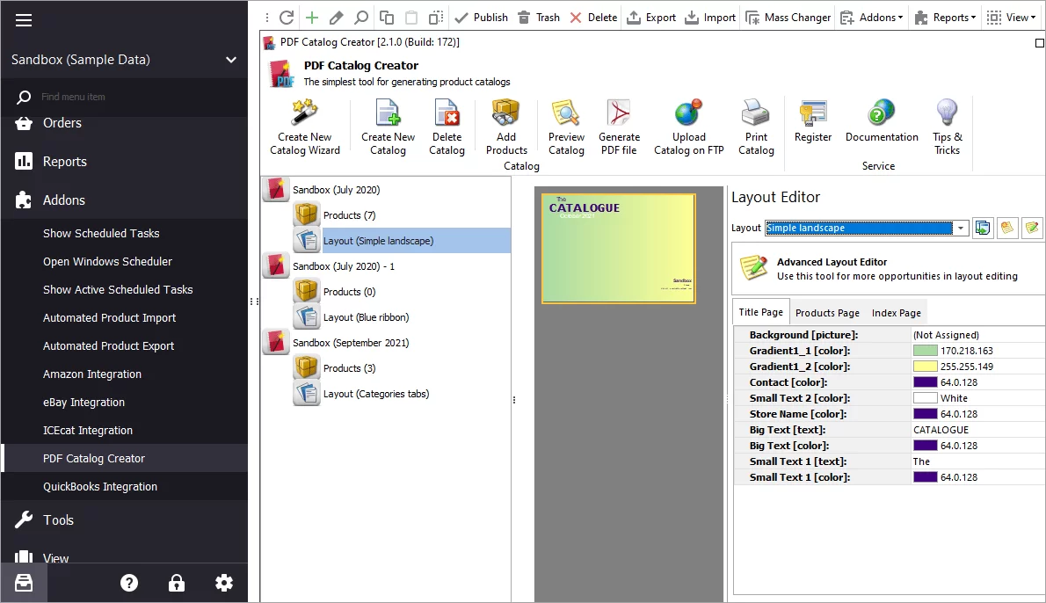Open the Reports toolbar dropdown
The image size is (1046, 603).
945,18
